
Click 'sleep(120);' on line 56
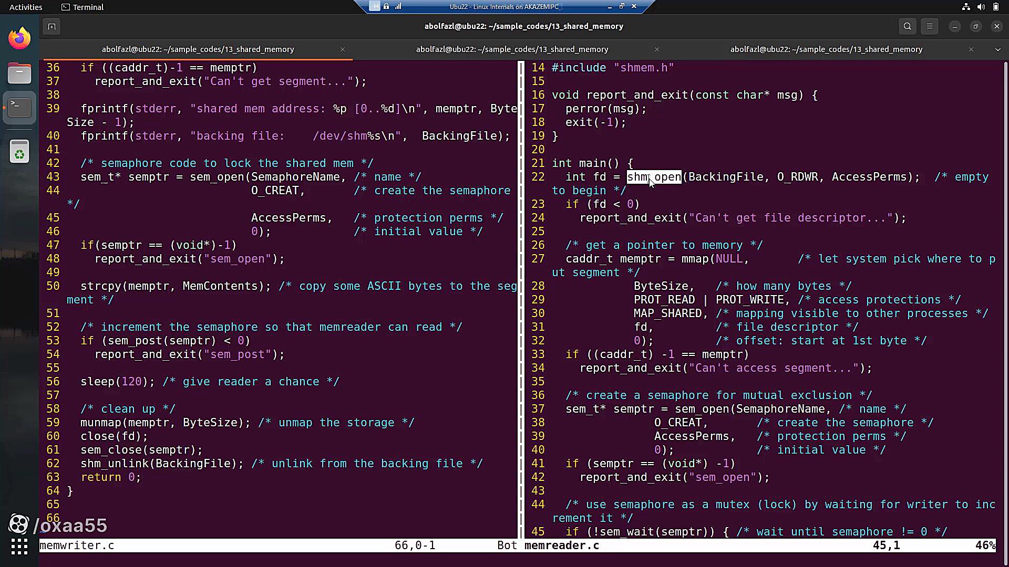tap(118, 382)
